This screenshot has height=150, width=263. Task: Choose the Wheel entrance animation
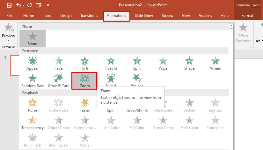point(215,63)
